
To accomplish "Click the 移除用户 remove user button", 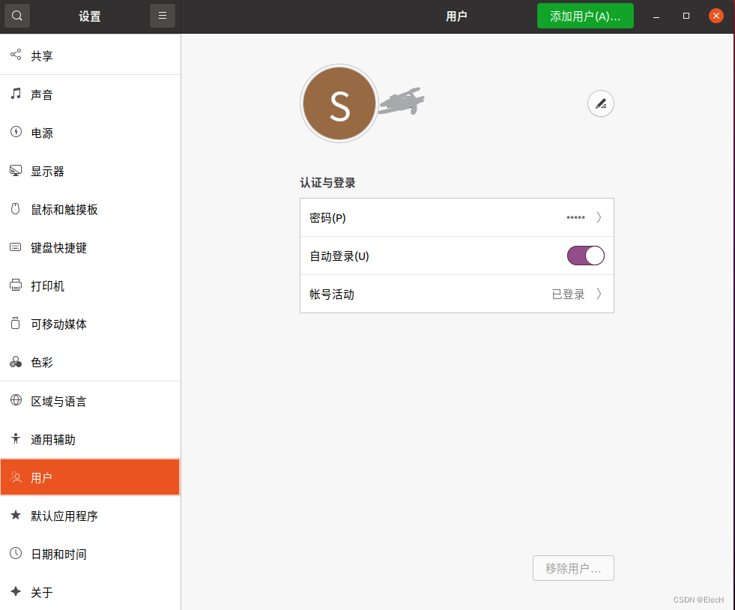I will (x=573, y=568).
